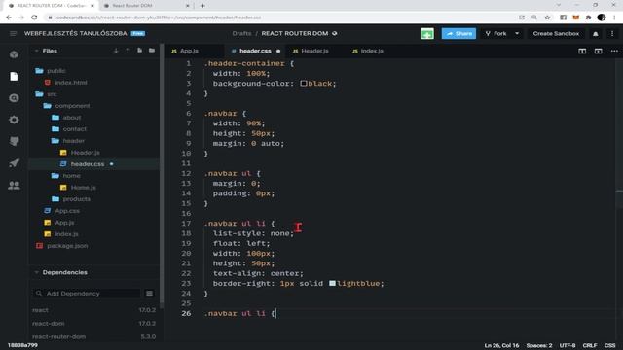Click WEBFEJLESZTÉS TANULÓSZOBA workspace name
The width and height of the screenshot is (623, 350).
(76, 33)
